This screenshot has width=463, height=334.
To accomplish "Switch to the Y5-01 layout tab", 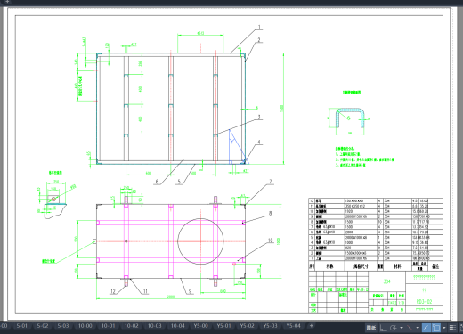I will (223, 326).
